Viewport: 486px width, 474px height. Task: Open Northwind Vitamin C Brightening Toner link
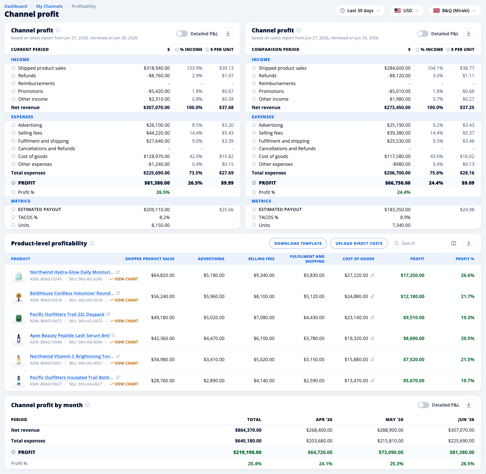(72, 357)
